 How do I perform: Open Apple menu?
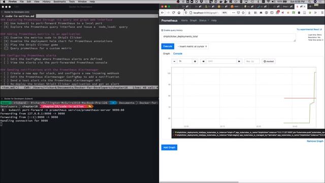click(4, 2)
